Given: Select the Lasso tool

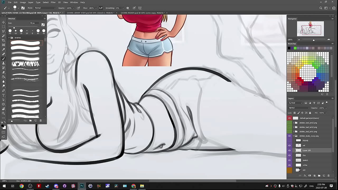Looking at the screenshot, I should 3,31.
